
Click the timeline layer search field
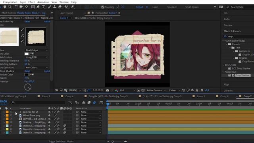point(38,102)
